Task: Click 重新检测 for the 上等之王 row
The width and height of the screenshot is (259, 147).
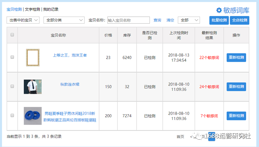Action: click(x=236, y=57)
